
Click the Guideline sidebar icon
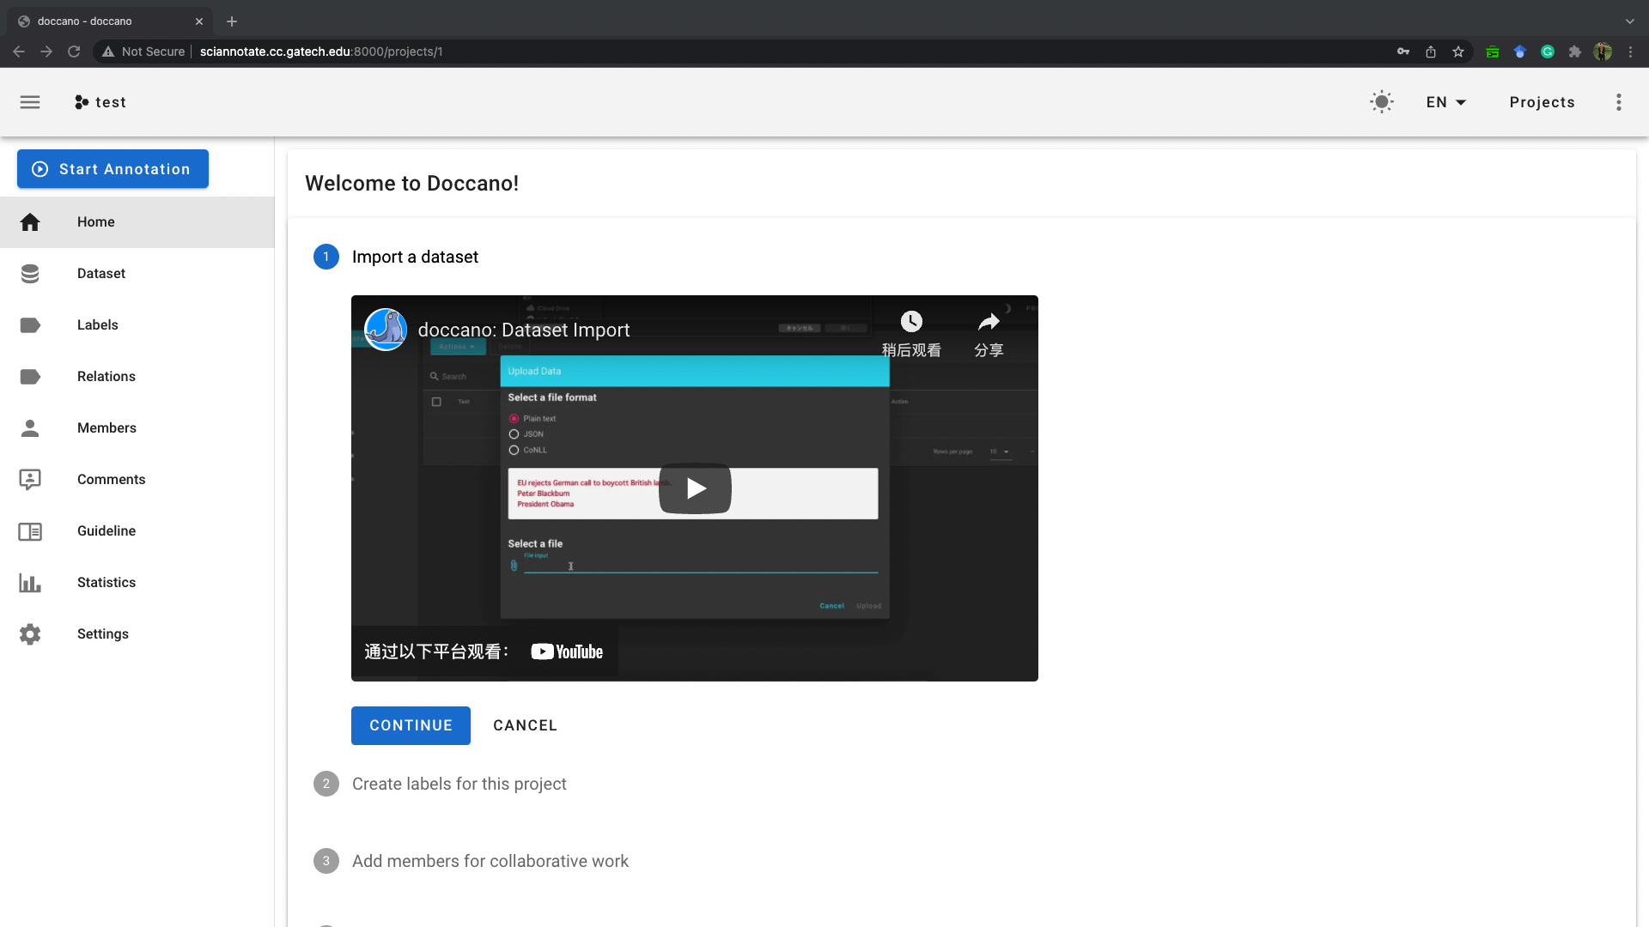click(x=29, y=530)
